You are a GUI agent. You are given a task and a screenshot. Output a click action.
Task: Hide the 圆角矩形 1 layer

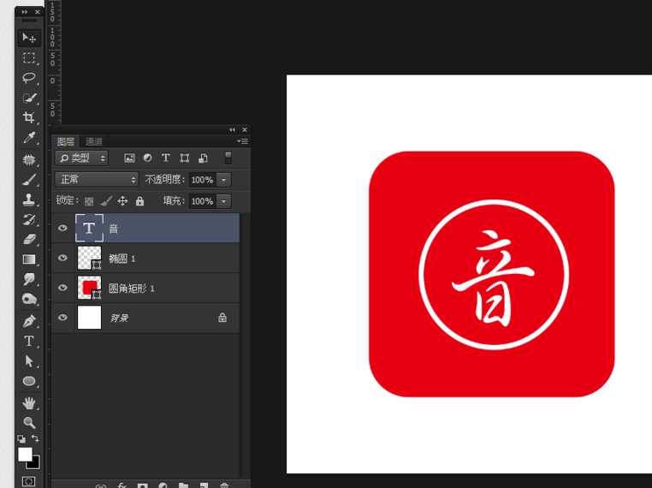pos(62,288)
